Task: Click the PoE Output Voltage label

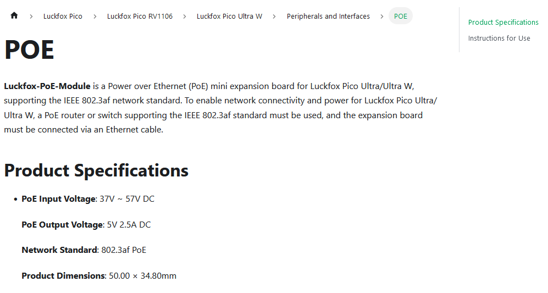Action: 62,225
